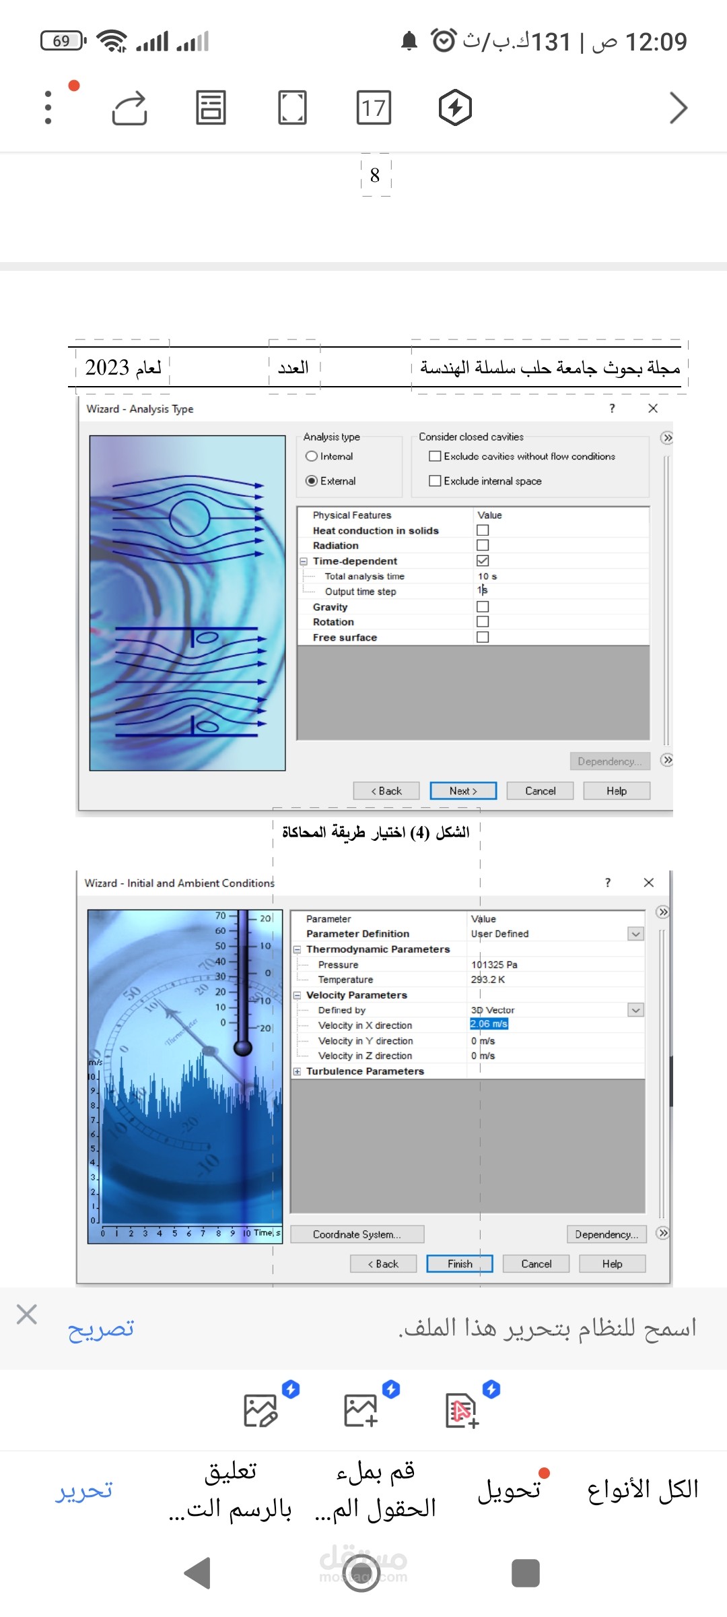Open the Comment with drawing tab (تعليق بالرسم)
727x1617 pixels.
pyautogui.click(x=230, y=1490)
